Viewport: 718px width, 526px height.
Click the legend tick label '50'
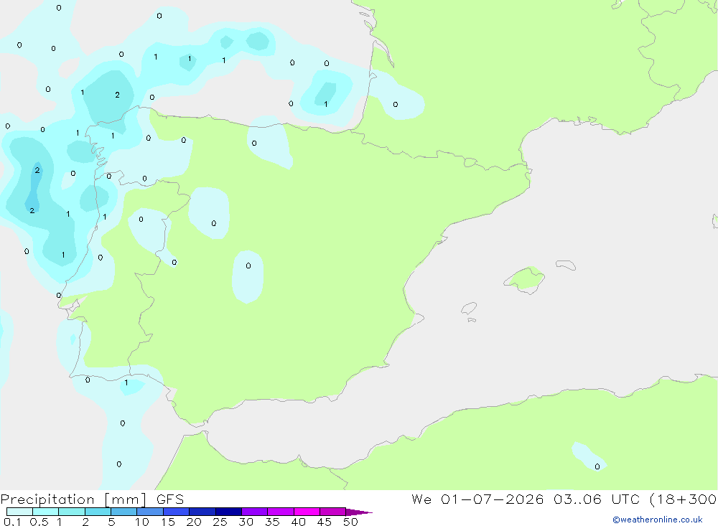click(351, 522)
